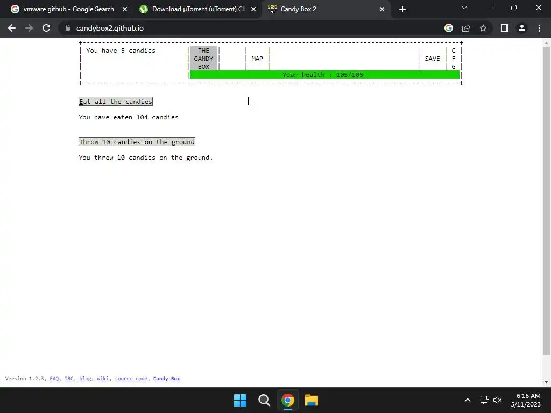Viewport: 551px width, 413px height.
Task: Expand the tab search dropdown arrow
Action: coord(464,8)
